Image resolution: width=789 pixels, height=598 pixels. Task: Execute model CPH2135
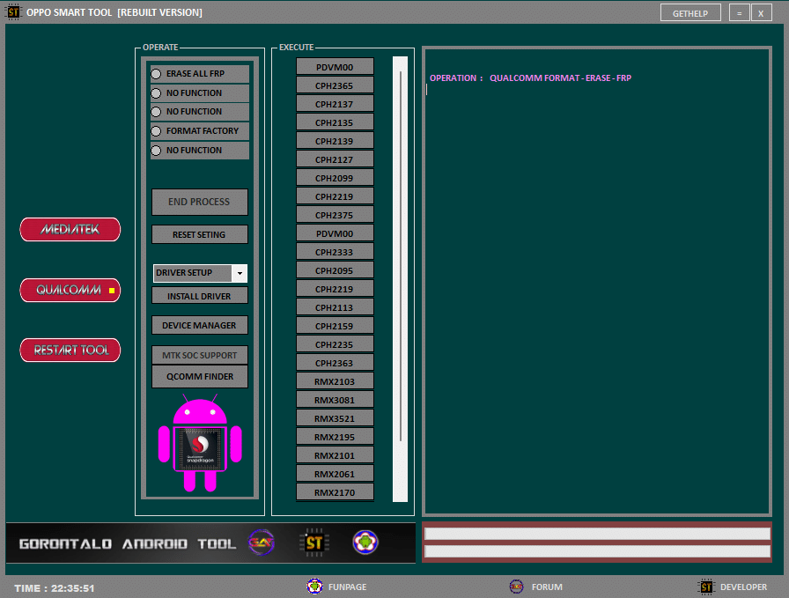click(x=335, y=122)
